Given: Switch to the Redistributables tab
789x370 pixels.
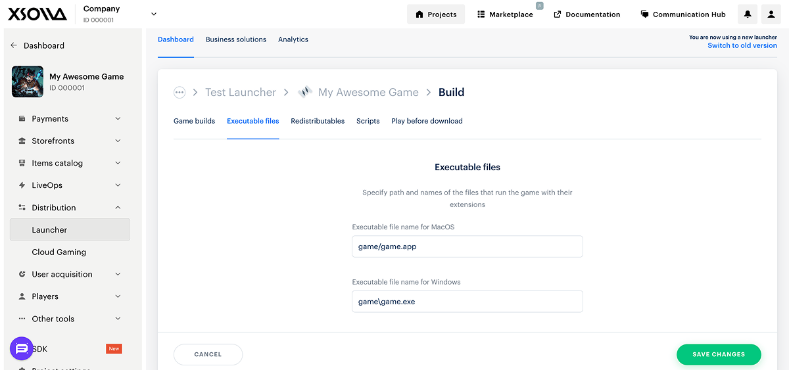Looking at the screenshot, I should coord(318,121).
